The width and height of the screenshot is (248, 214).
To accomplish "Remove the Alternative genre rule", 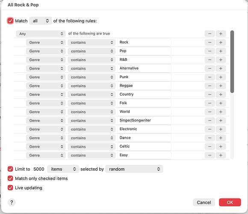I will [x=210, y=68].
